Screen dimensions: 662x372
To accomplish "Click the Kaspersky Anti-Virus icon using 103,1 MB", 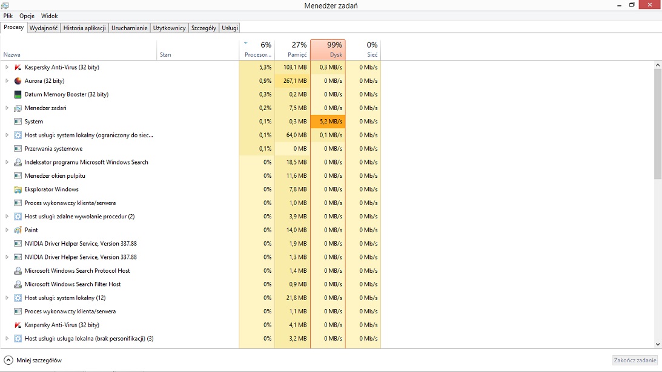I will point(18,67).
